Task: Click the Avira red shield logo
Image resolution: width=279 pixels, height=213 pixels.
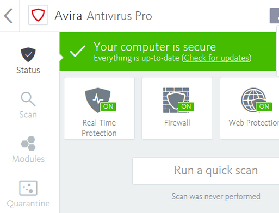Action: [x=38, y=15]
